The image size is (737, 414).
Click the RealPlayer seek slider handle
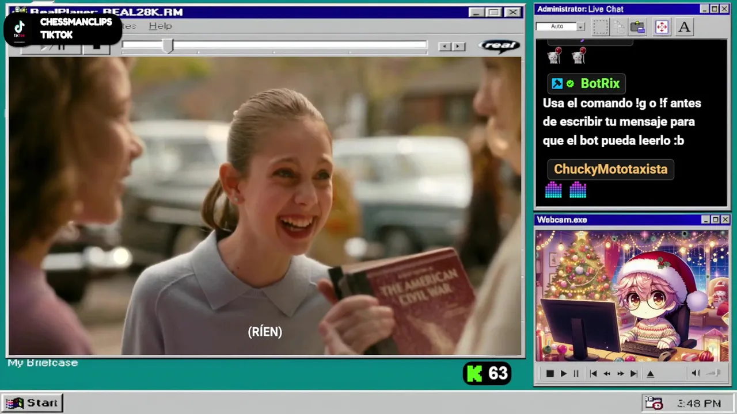click(168, 45)
